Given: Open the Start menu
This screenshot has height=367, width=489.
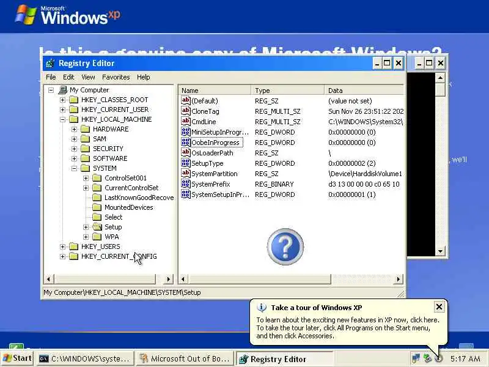Looking at the screenshot, I should 18,358.
